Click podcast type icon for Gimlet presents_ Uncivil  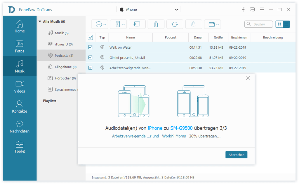click(102, 57)
